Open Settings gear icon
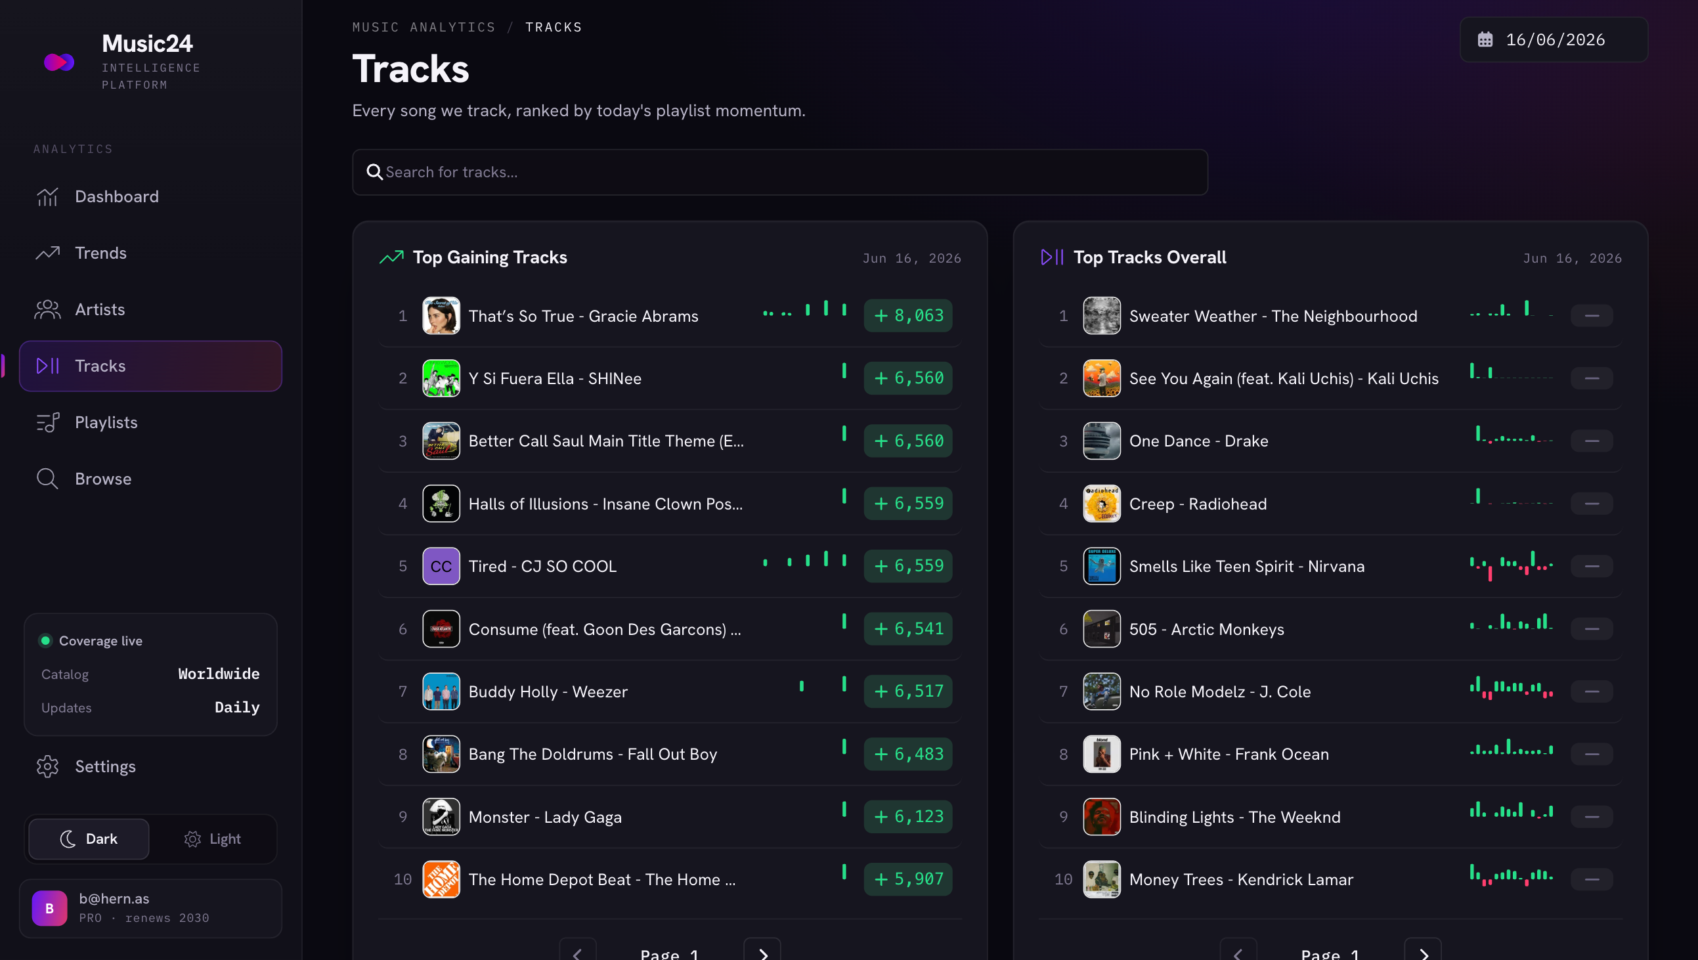This screenshot has width=1698, height=960. (x=47, y=766)
